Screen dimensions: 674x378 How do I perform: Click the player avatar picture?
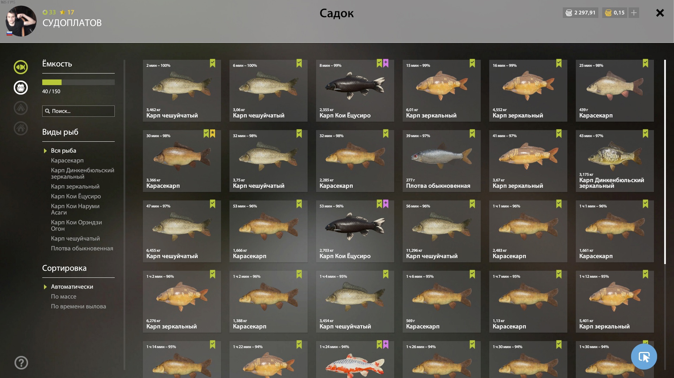click(21, 21)
